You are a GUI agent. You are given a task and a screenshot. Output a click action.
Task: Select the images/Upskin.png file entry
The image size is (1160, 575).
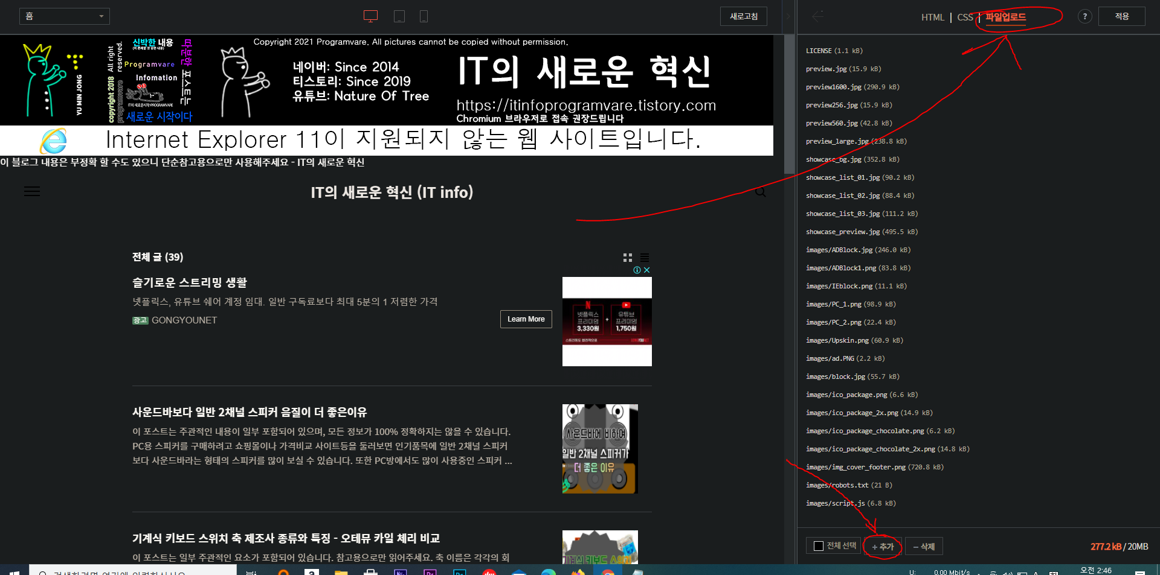tap(854, 340)
